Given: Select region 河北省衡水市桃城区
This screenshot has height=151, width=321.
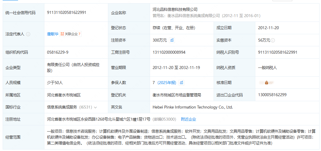Looking at the screenshot, I should 64,95.
